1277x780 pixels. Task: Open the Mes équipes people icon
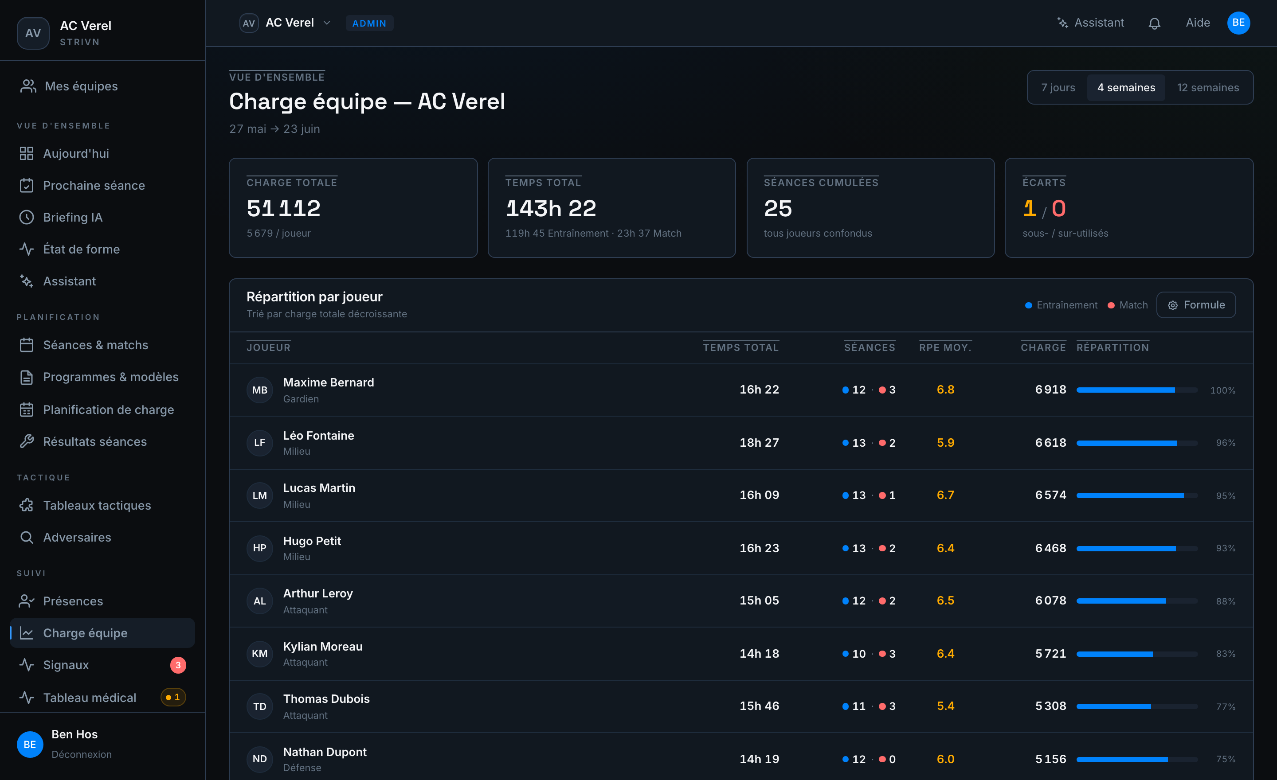(x=28, y=86)
